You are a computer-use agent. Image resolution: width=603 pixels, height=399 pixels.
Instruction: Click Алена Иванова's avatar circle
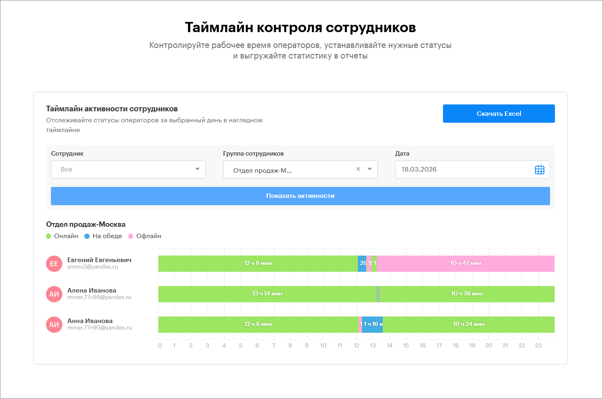(54, 294)
